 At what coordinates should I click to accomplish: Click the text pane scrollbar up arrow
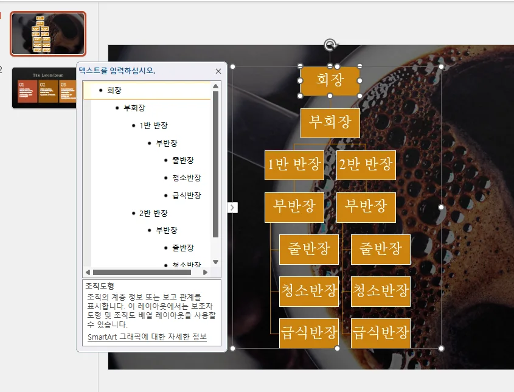click(x=214, y=85)
